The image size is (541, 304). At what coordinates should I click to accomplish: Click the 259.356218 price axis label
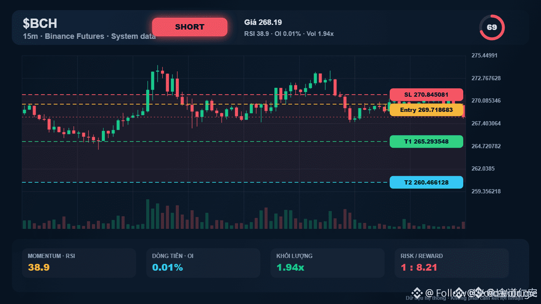[x=486, y=191]
